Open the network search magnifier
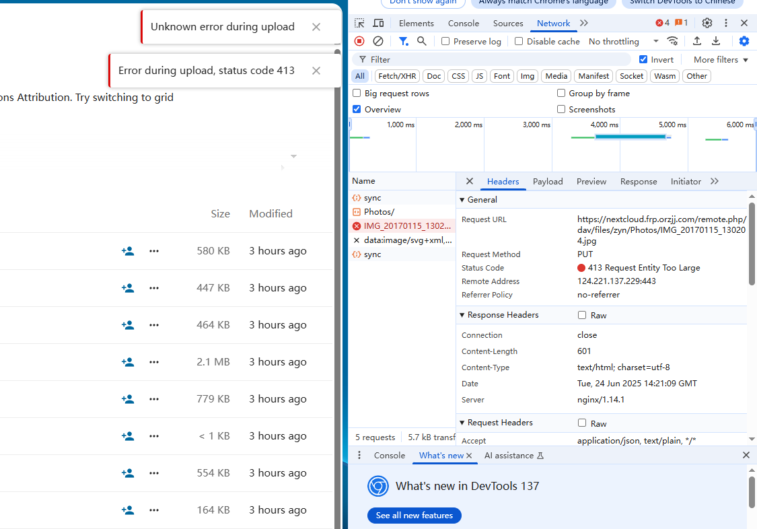757x529 pixels. (422, 41)
